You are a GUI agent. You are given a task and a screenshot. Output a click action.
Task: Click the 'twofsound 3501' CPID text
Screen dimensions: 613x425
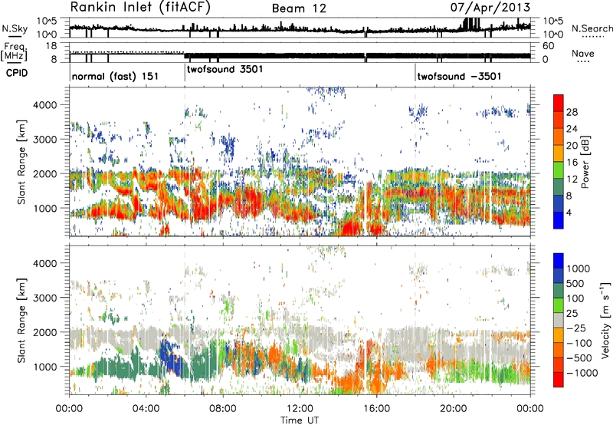click(225, 70)
